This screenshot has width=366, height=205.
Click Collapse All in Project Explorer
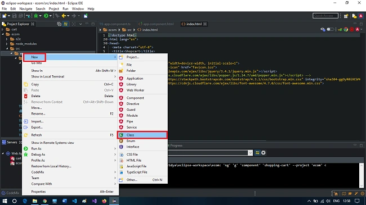59,24
